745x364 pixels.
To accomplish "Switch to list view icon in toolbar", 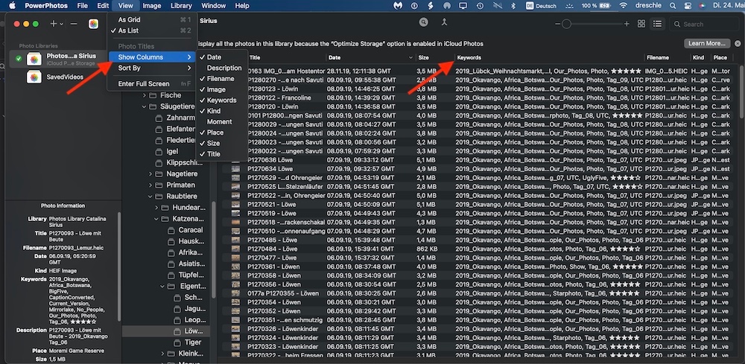I will [x=657, y=24].
